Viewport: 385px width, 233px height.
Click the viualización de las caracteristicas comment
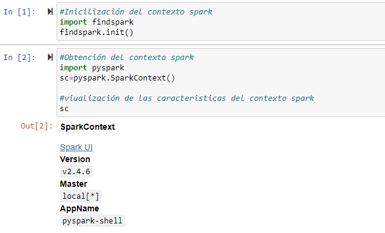(x=187, y=98)
